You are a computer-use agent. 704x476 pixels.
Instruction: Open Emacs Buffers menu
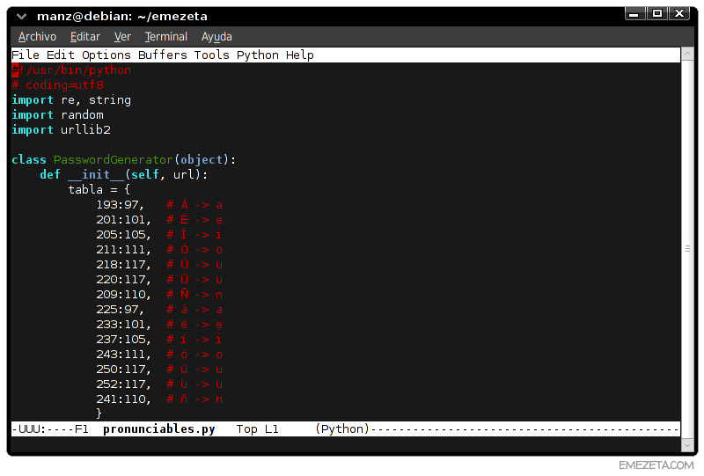163,55
